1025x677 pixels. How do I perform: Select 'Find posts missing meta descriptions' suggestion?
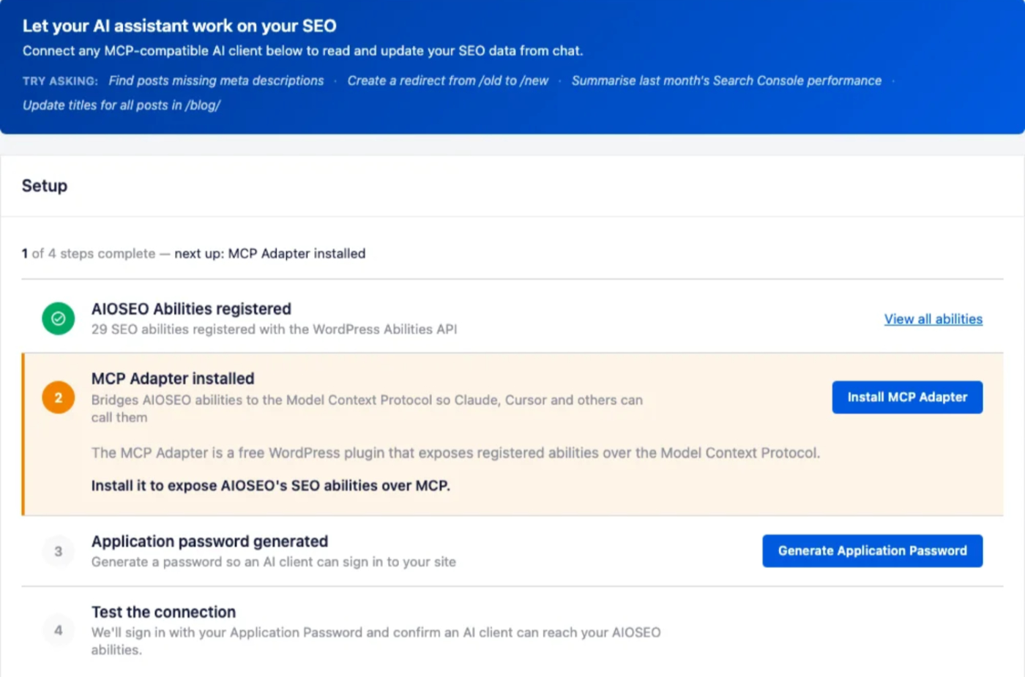[216, 81]
